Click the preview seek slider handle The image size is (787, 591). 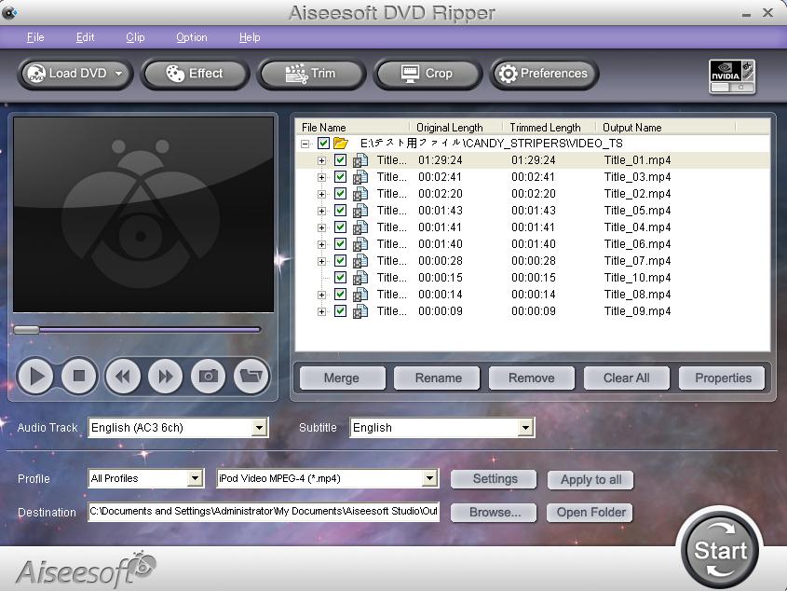[26, 330]
